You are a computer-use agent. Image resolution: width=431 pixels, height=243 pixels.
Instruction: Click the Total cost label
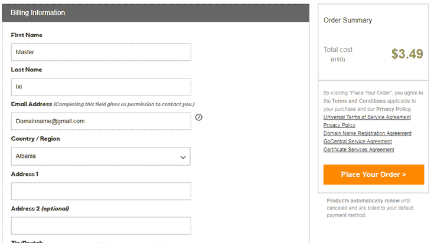(338, 50)
